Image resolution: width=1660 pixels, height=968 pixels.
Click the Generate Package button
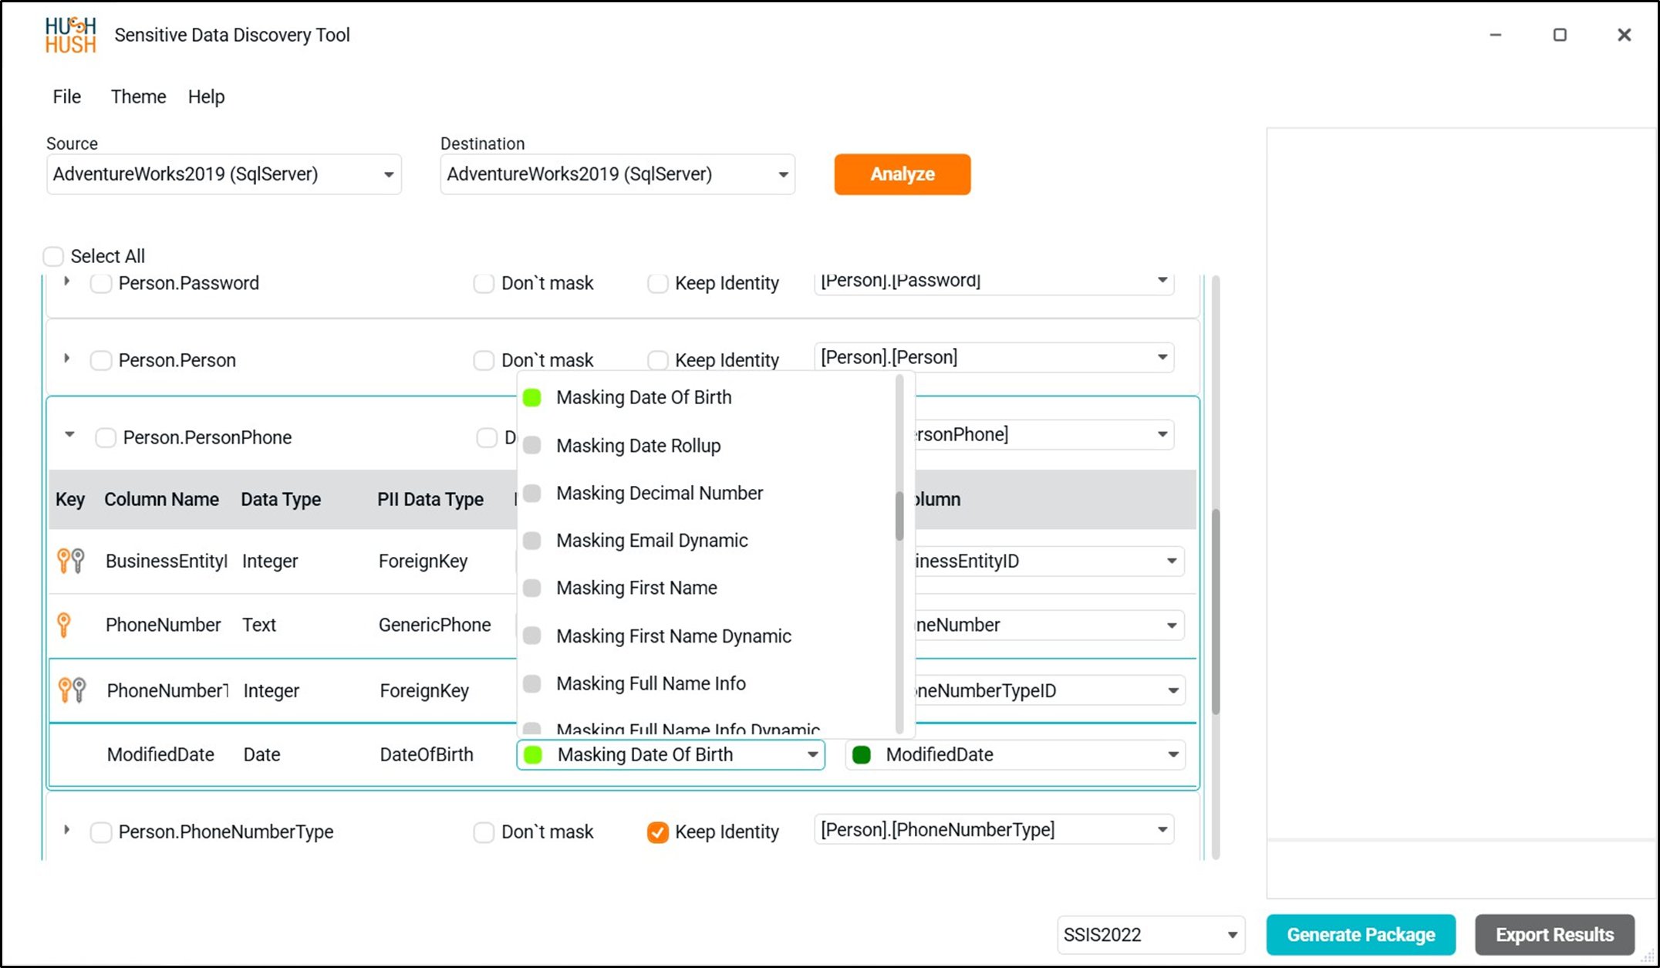(x=1361, y=935)
